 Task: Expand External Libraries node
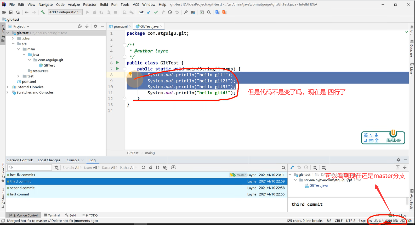point(7,87)
